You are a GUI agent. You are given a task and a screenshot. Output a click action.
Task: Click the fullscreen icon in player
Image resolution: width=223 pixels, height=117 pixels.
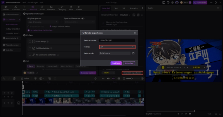click(x=220, y=114)
